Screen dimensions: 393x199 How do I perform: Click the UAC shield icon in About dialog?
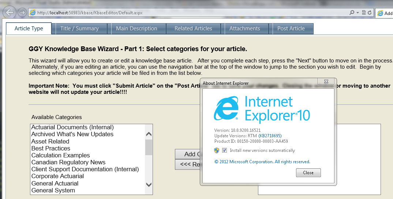coord(217,150)
